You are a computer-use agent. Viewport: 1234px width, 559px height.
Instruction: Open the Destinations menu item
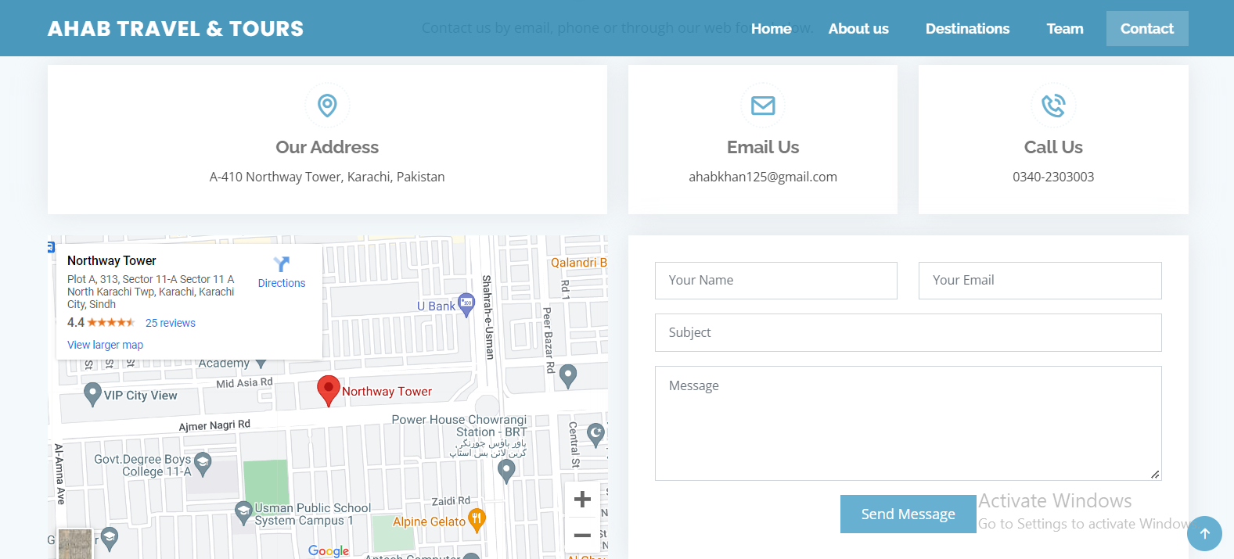[967, 29]
